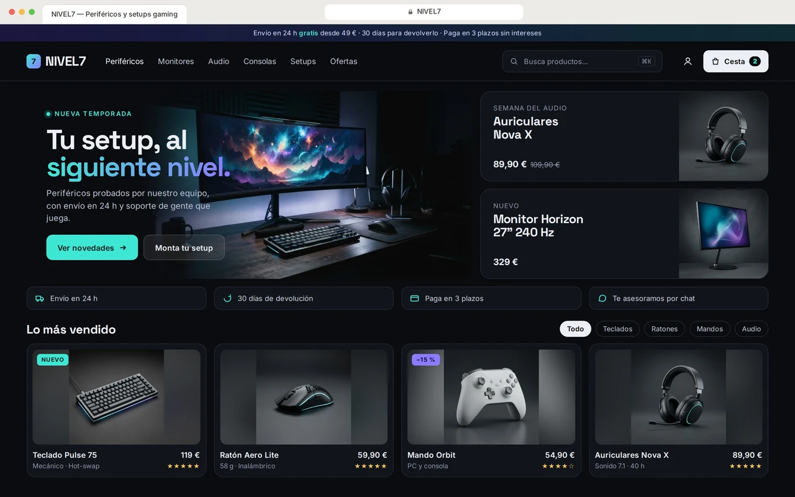Filter best sellers by Audio chip
The image size is (795, 497).
click(752, 329)
